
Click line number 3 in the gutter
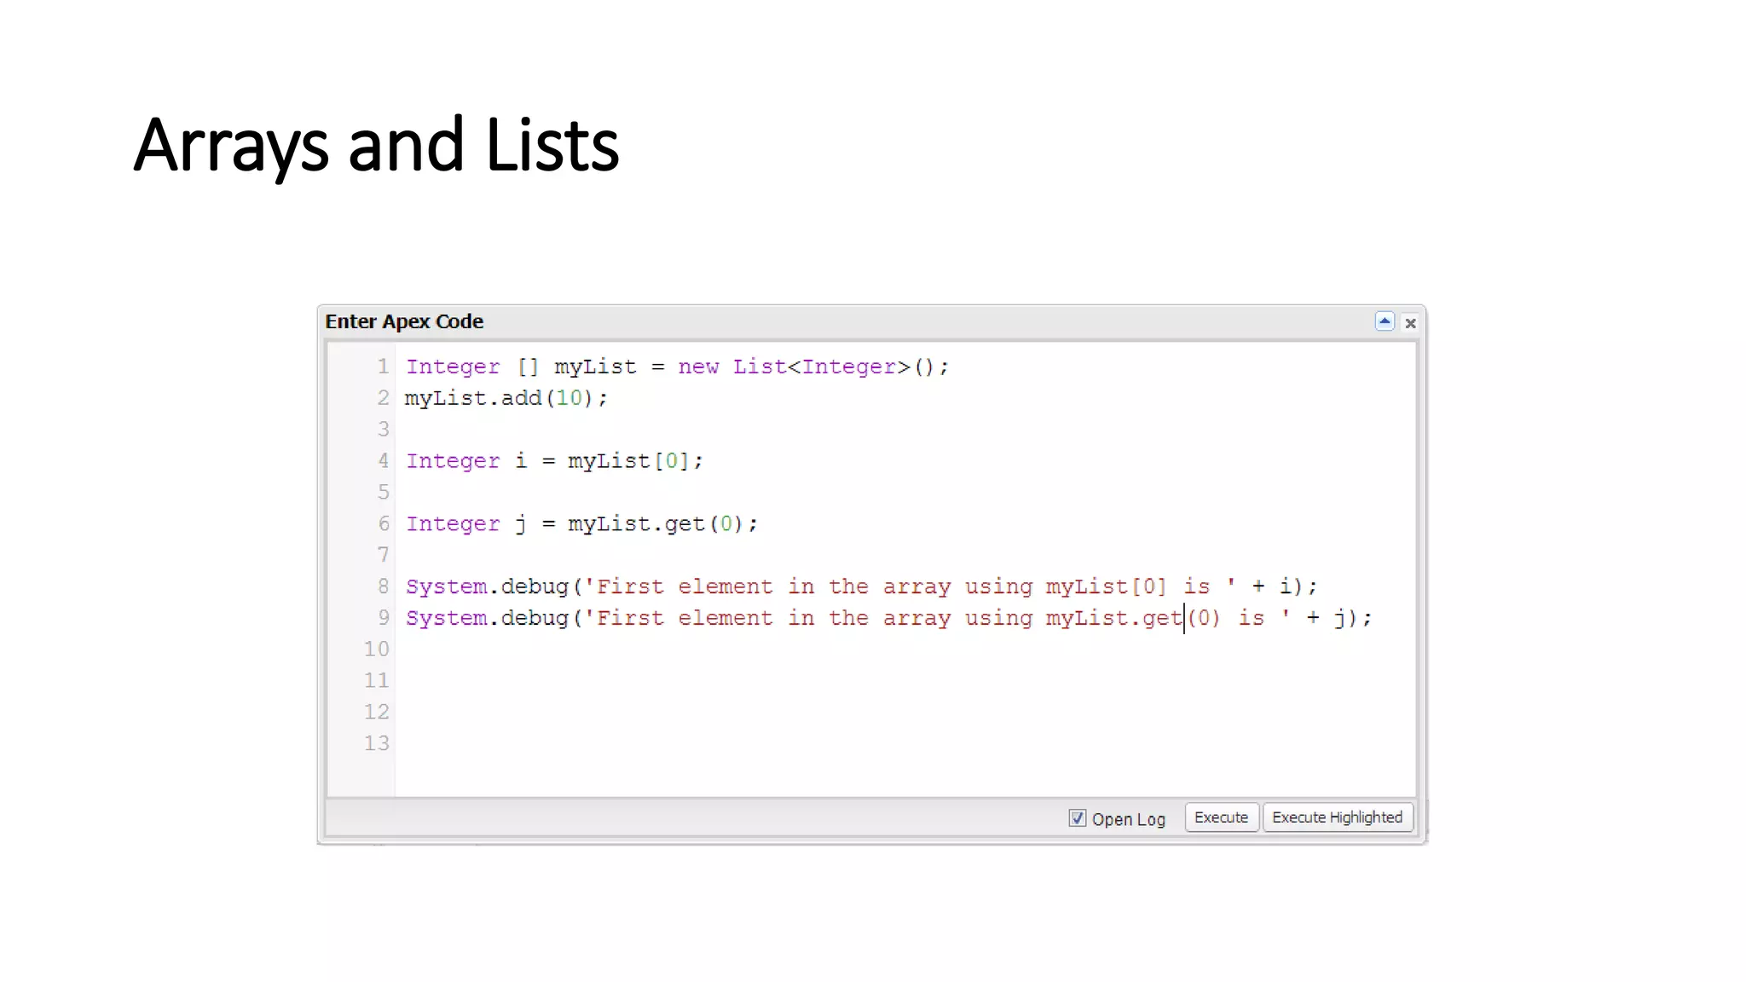pos(383,430)
